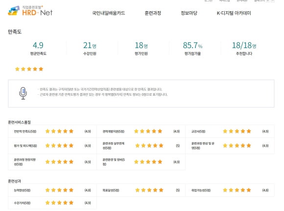This screenshot has height=211, width=284.
Task: Click the star rating for 훈련환경 및 장비
Action: pyautogui.click(x=148, y=162)
